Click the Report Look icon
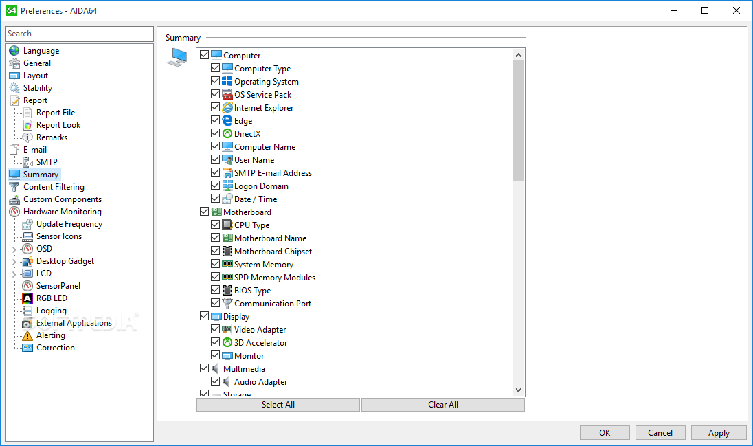This screenshot has width=753, height=446. [28, 125]
